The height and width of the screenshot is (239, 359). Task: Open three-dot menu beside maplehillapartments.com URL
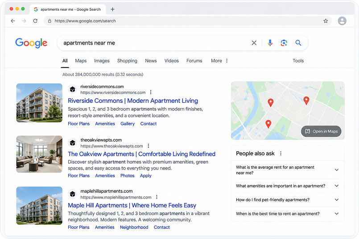point(157,197)
